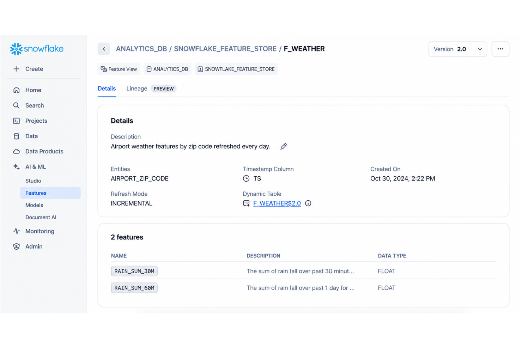Open Models under AI & ML
This screenshot has width=522, height=348.
[x=34, y=205]
